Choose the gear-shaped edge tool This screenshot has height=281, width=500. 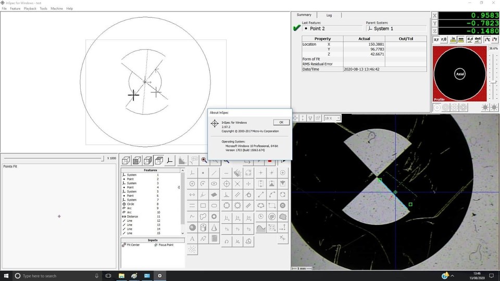pyautogui.click(x=238, y=206)
